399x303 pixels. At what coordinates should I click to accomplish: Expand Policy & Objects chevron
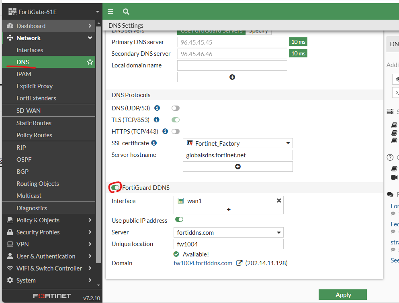[90, 220]
